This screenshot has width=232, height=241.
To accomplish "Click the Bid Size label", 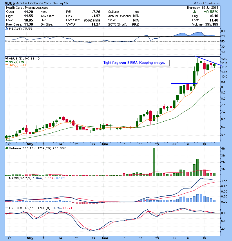I will (47, 24).
